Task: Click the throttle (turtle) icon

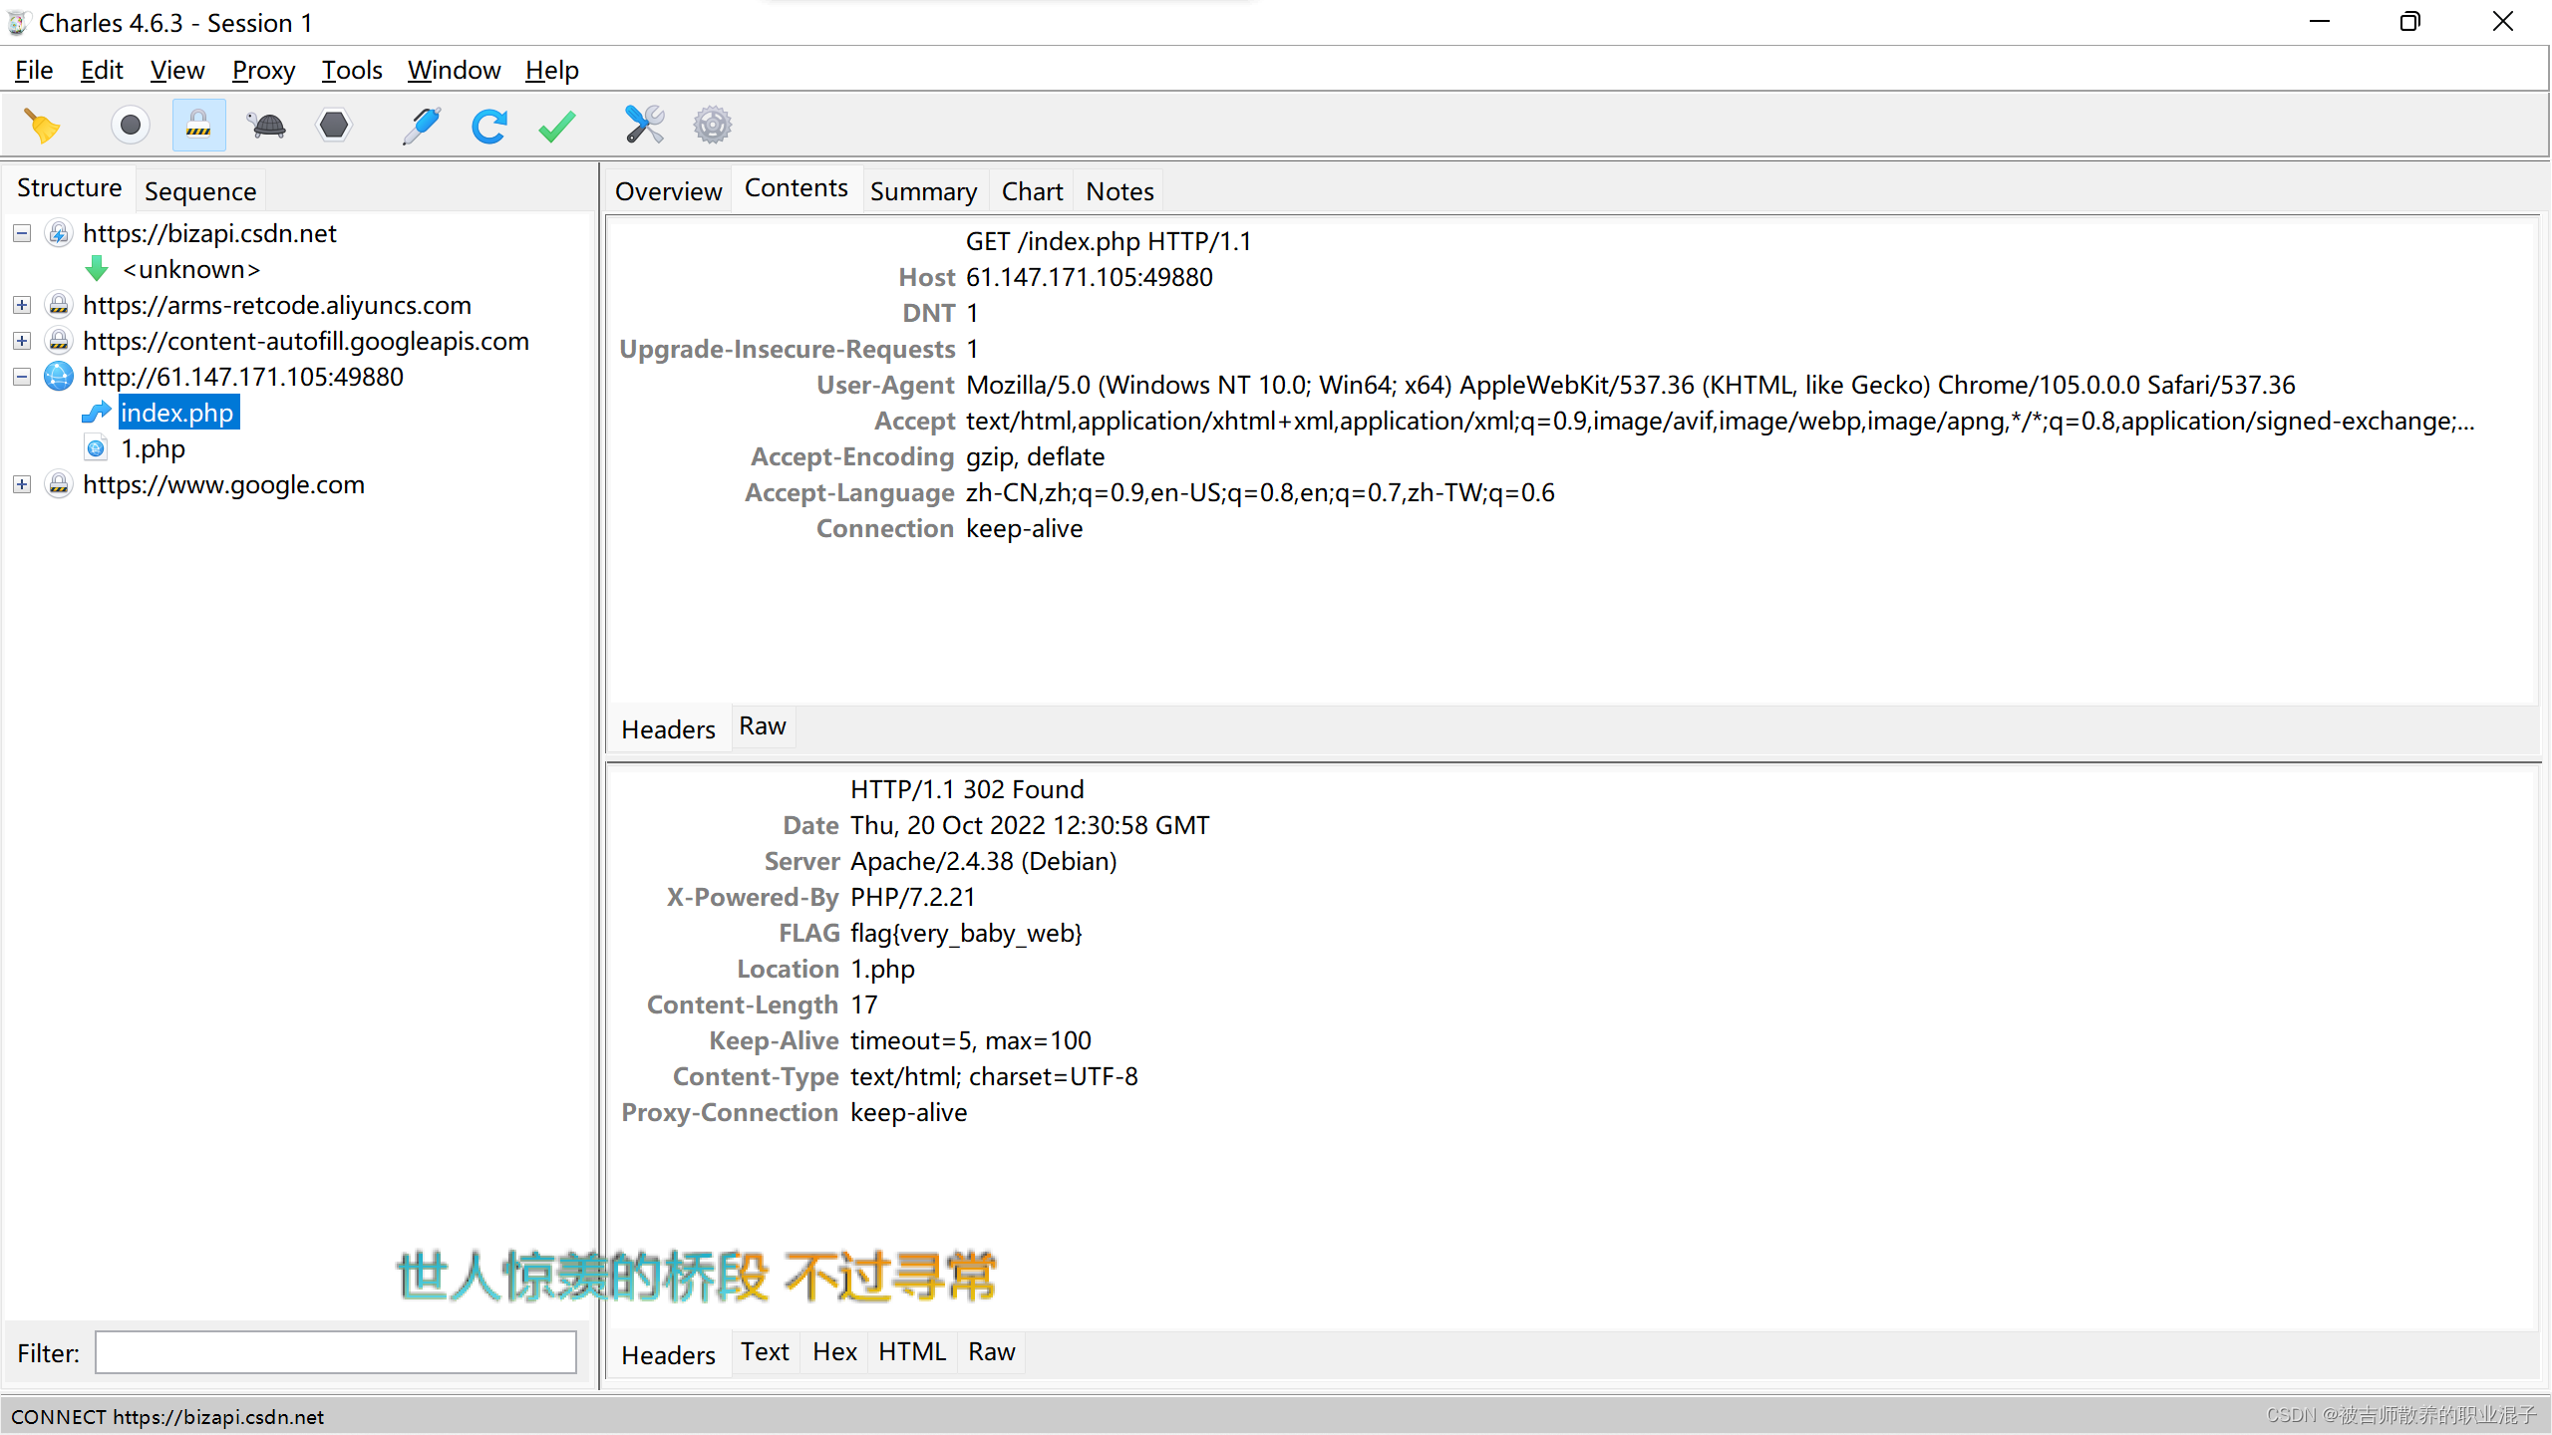Action: (266, 125)
